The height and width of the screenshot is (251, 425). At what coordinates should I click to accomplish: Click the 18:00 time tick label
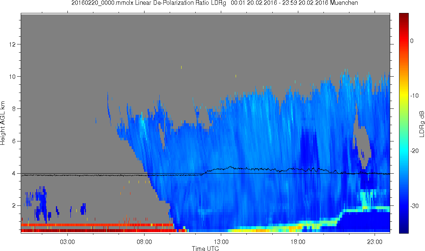(x=298, y=242)
